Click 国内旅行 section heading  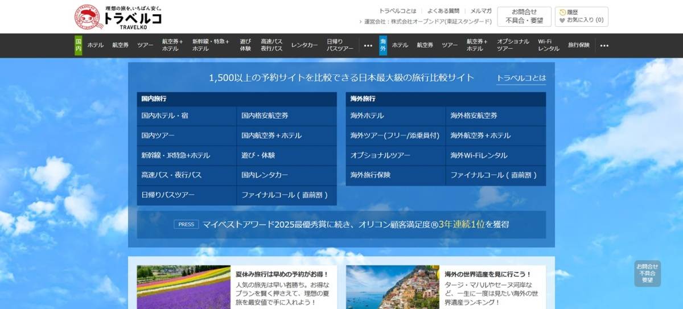(154, 98)
